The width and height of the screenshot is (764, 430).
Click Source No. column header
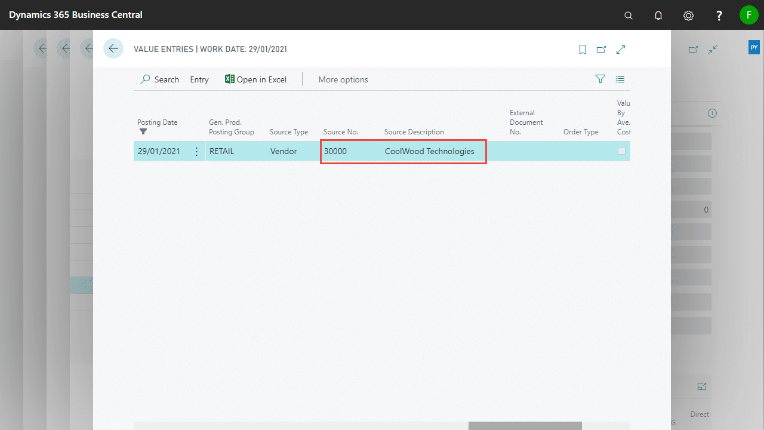pyautogui.click(x=341, y=132)
